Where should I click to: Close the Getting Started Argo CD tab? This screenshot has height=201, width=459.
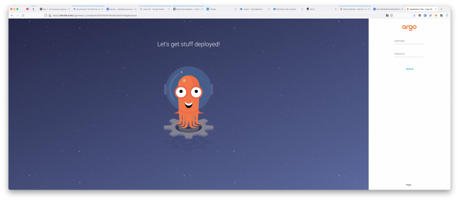click(x=369, y=9)
